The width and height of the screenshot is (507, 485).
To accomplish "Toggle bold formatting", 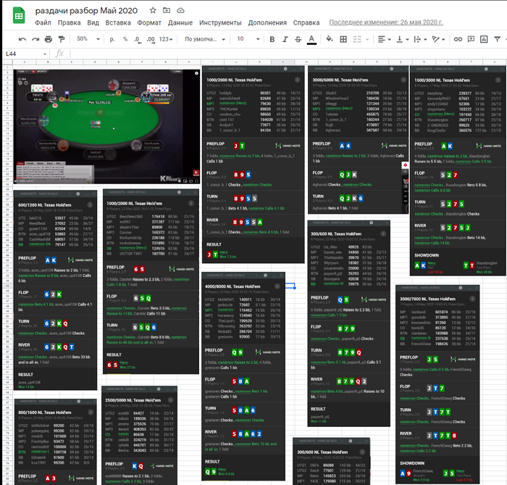I will [x=272, y=39].
